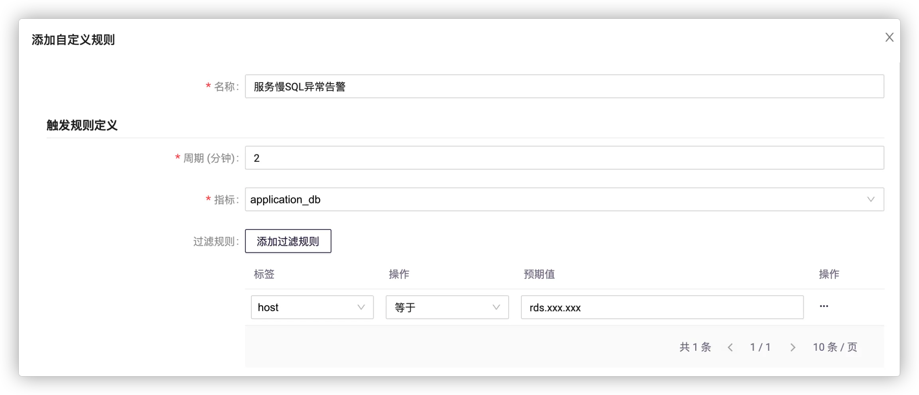Focus the 名称 field with 服务慢SQL异常告警
The width and height of the screenshot is (919, 395).
[x=564, y=86]
